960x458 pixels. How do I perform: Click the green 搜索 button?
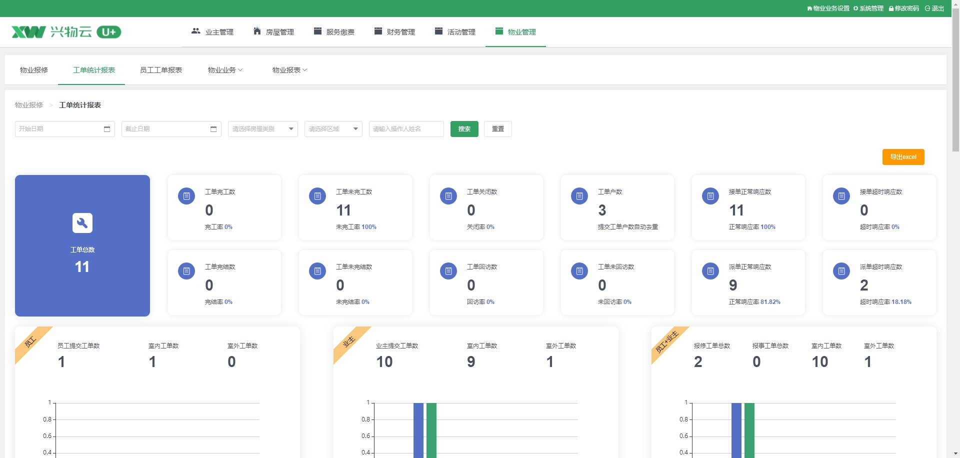(x=464, y=129)
